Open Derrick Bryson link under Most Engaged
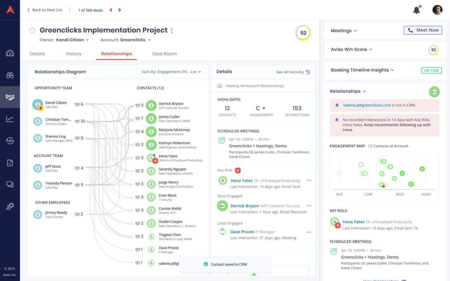 (244, 206)
